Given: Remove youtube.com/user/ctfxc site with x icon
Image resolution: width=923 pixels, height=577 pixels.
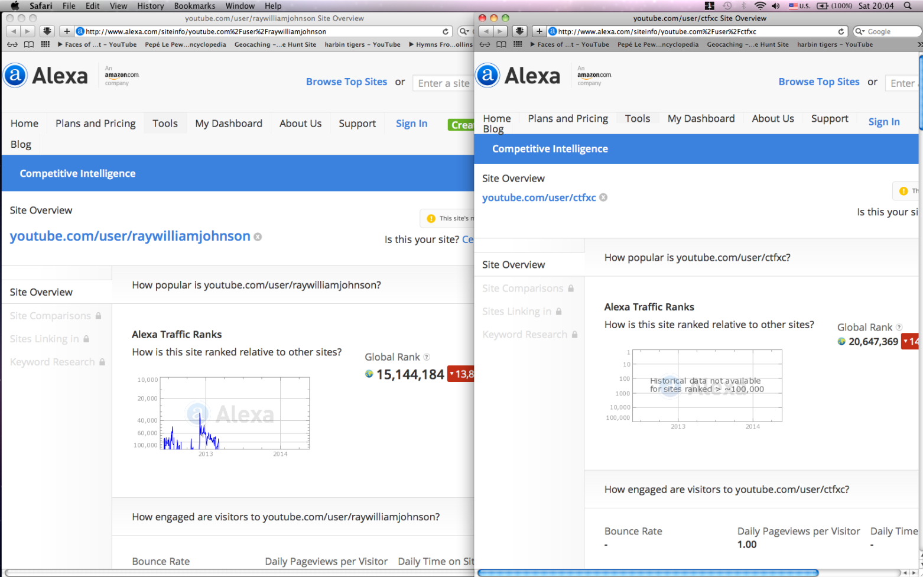Looking at the screenshot, I should [603, 197].
